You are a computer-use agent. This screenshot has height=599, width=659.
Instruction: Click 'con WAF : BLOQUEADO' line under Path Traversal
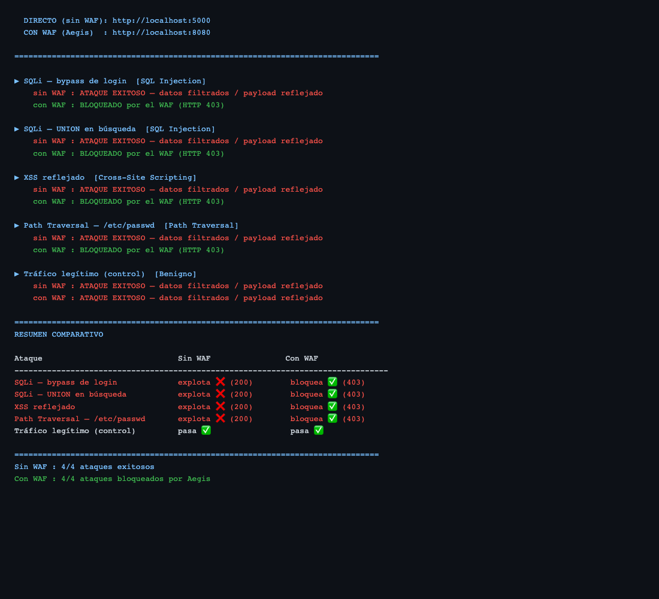pos(129,250)
